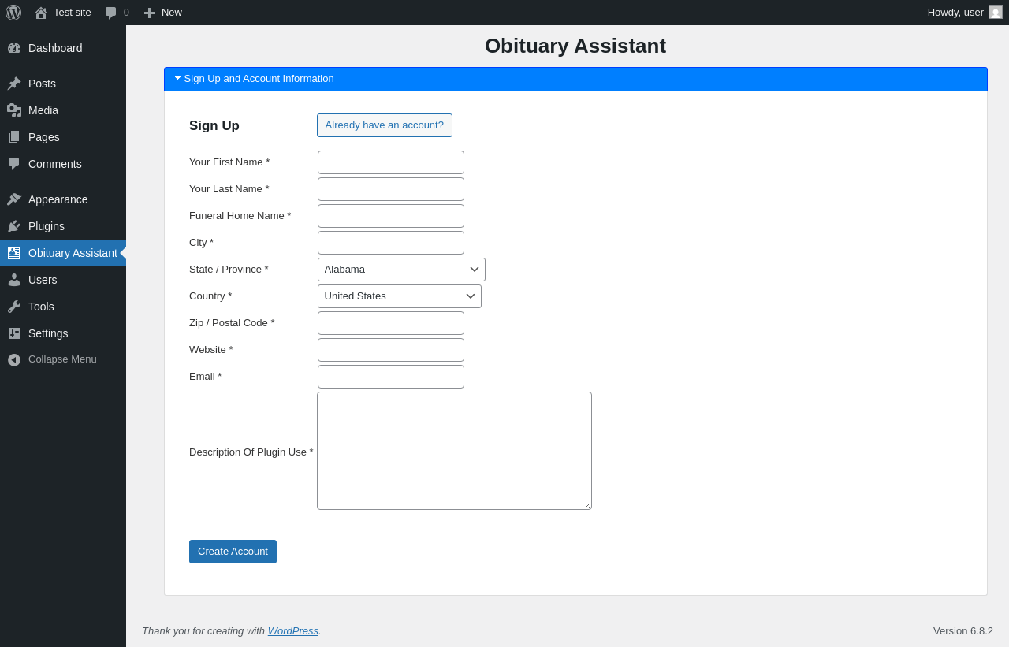Image resolution: width=1009 pixels, height=647 pixels.
Task: Click the Settings sliders icon
Action: pos(14,333)
